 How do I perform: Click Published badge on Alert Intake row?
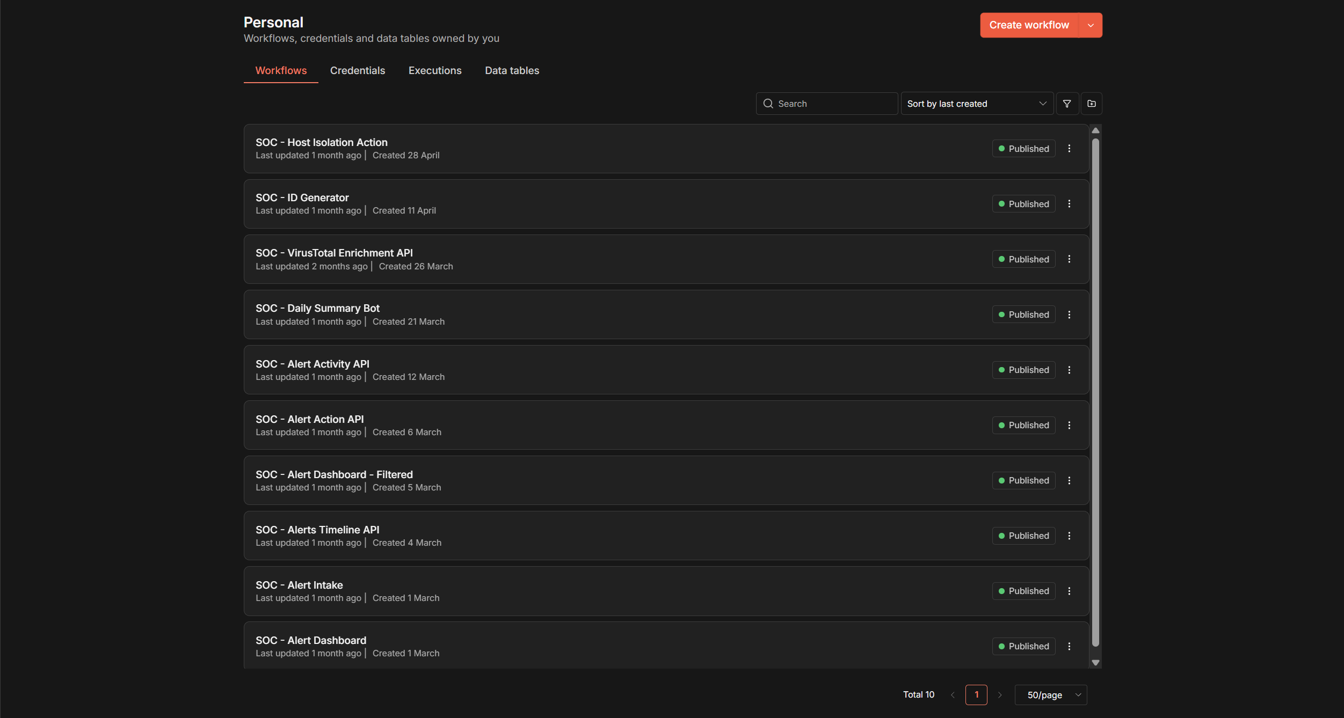tap(1023, 591)
